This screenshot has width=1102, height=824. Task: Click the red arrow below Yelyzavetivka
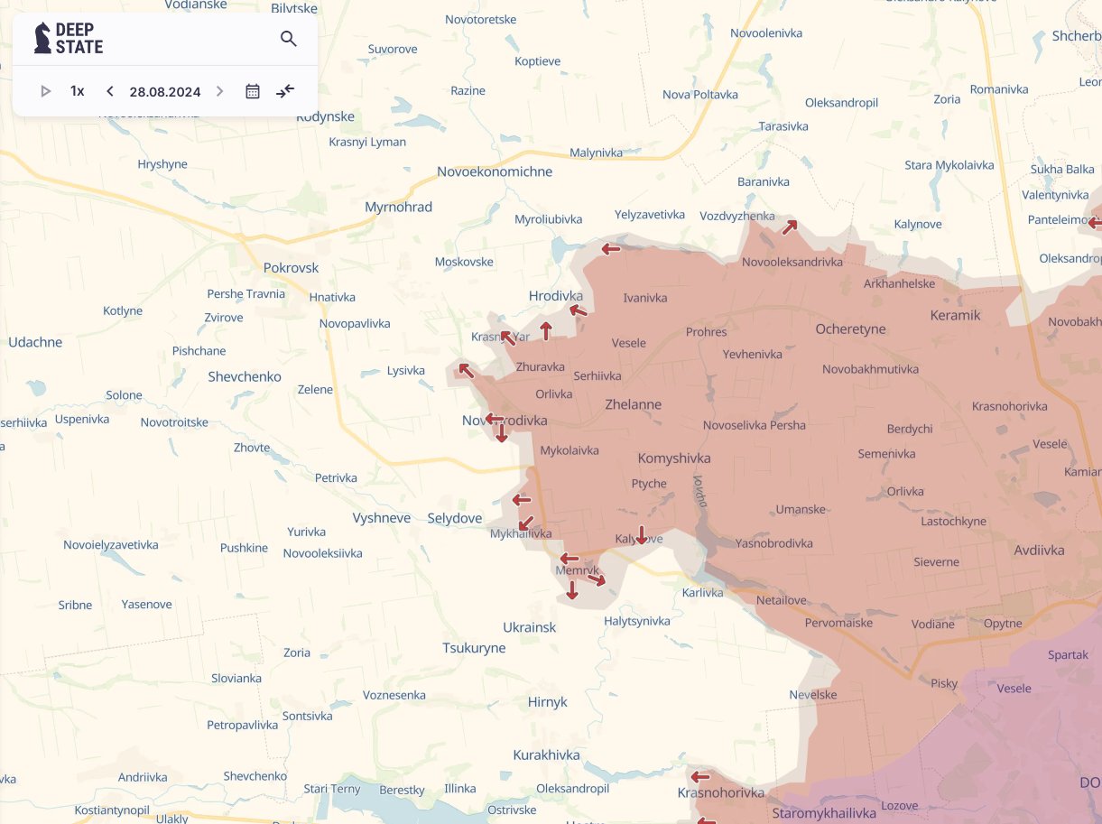tap(611, 249)
